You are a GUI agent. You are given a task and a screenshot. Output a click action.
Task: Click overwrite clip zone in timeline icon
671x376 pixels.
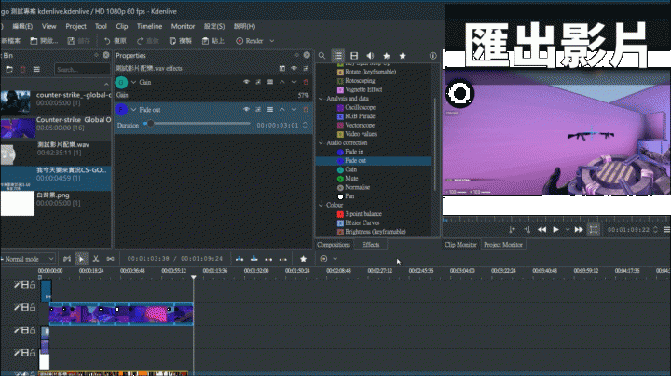tap(254, 259)
